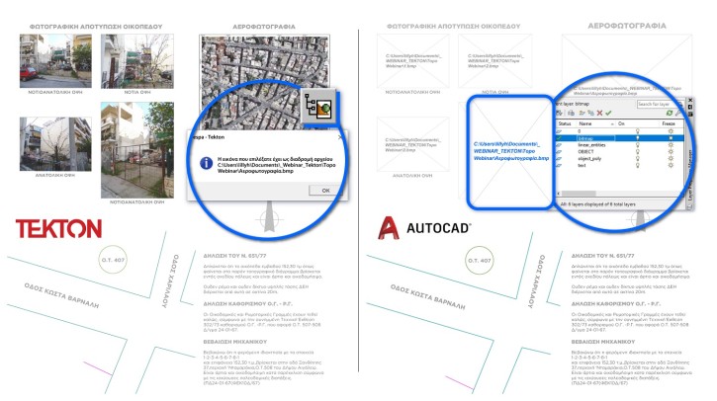
Task: Close the AutoCAD layer manager palette
Action: click(x=690, y=100)
